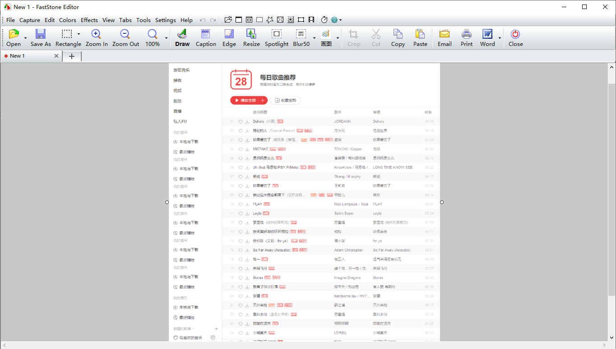Open the Tabs menu
616x349 pixels.
pyautogui.click(x=125, y=20)
